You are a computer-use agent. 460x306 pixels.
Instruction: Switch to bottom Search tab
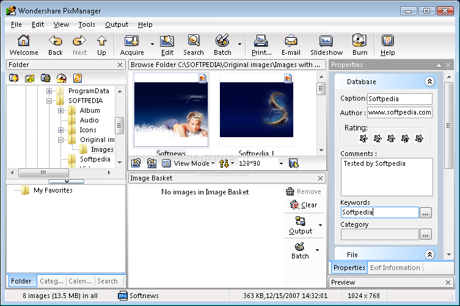tap(108, 281)
